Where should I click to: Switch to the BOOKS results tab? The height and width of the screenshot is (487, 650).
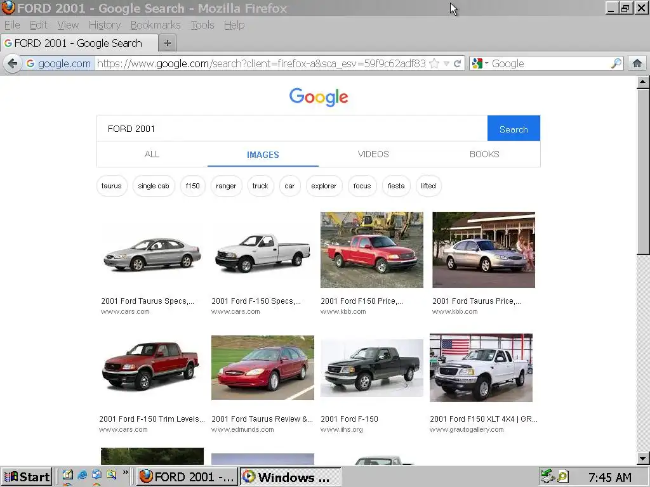coord(484,154)
